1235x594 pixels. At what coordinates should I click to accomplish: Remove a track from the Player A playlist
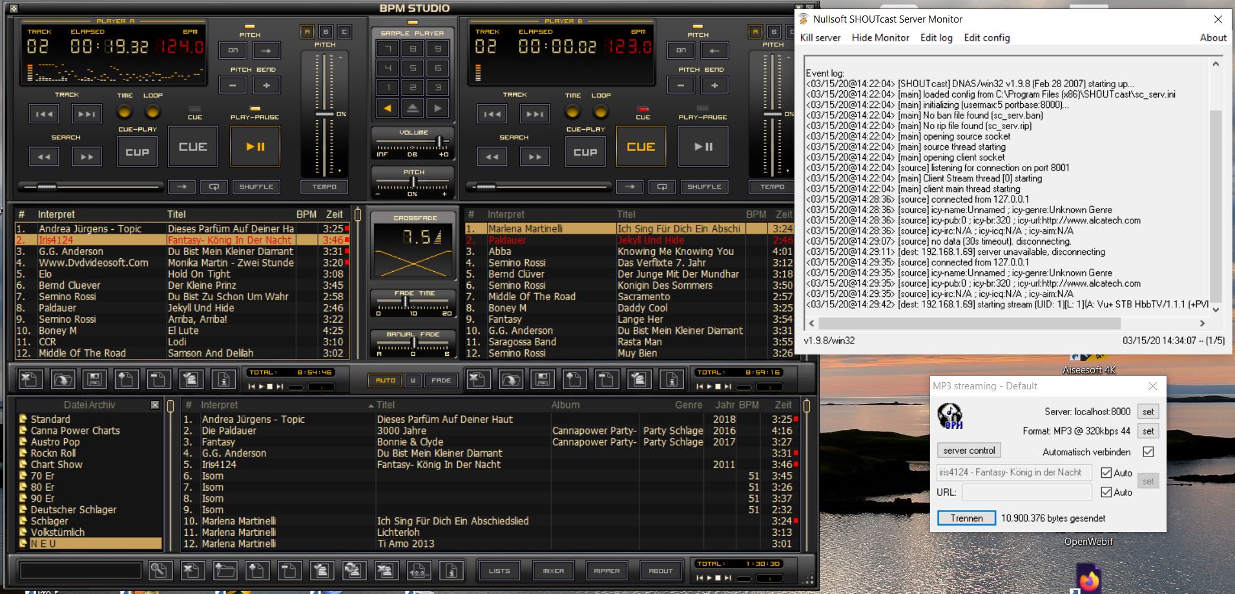[x=159, y=379]
